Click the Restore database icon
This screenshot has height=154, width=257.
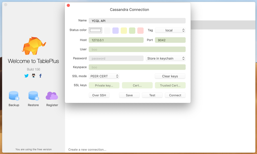click(33, 96)
